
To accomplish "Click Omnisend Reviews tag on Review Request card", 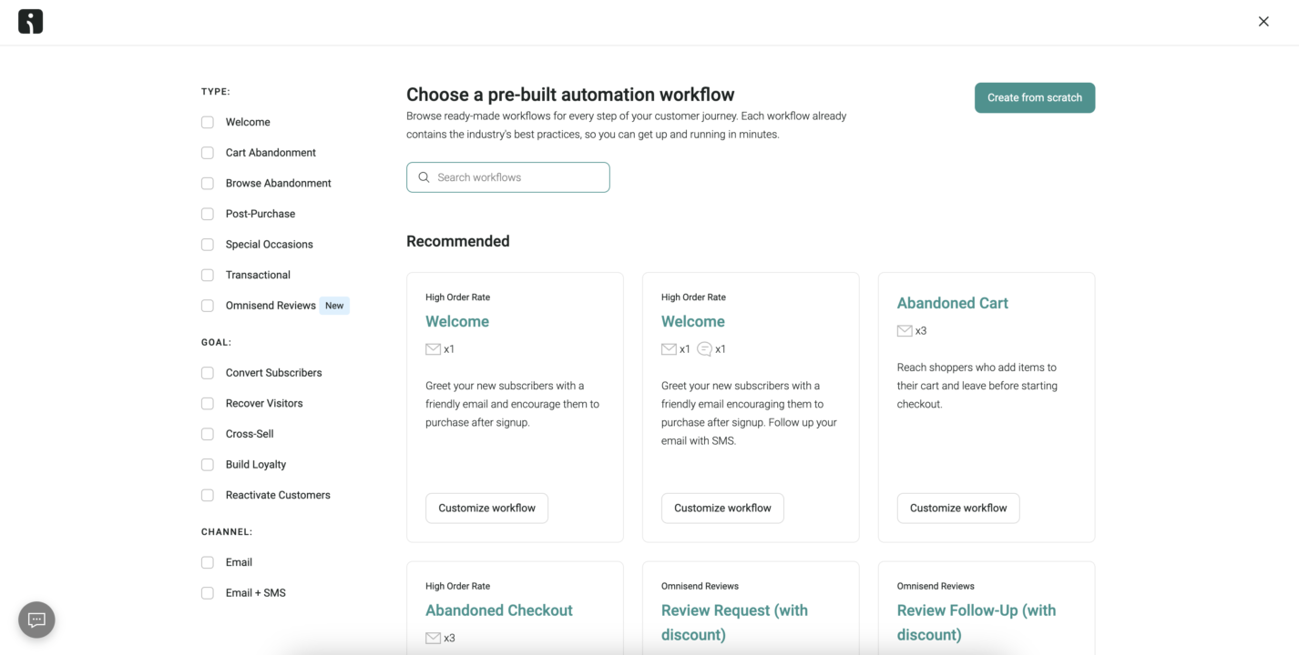I will [700, 586].
